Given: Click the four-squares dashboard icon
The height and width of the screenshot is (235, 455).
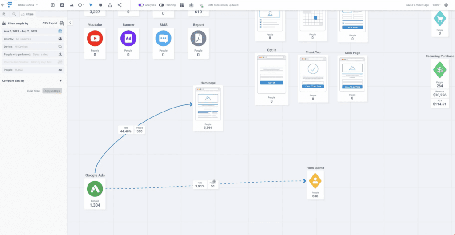Looking at the screenshot, I should tap(182, 5).
